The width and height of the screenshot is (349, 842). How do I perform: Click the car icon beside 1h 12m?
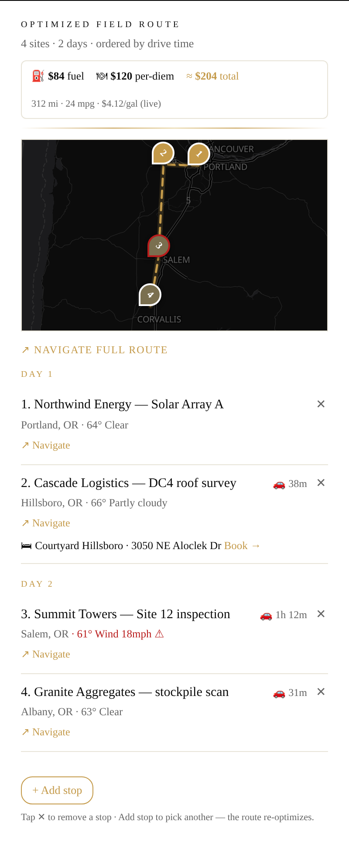(266, 615)
